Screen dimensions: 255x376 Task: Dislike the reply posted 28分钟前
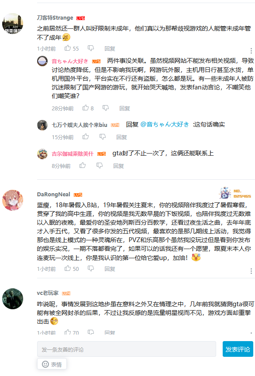point(106,108)
